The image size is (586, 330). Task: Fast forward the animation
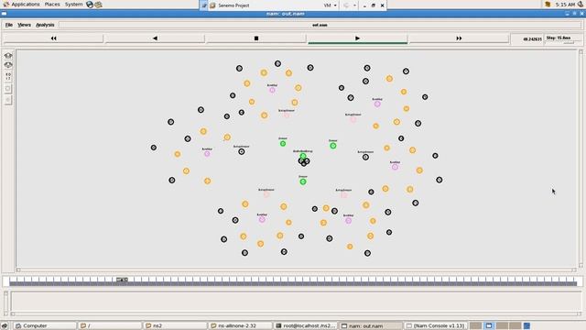(x=459, y=38)
